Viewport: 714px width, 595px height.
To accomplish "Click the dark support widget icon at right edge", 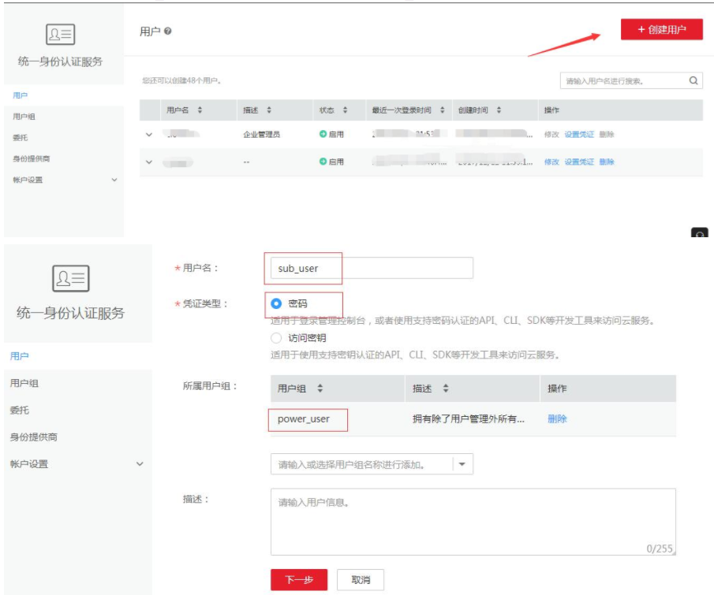I will (700, 232).
